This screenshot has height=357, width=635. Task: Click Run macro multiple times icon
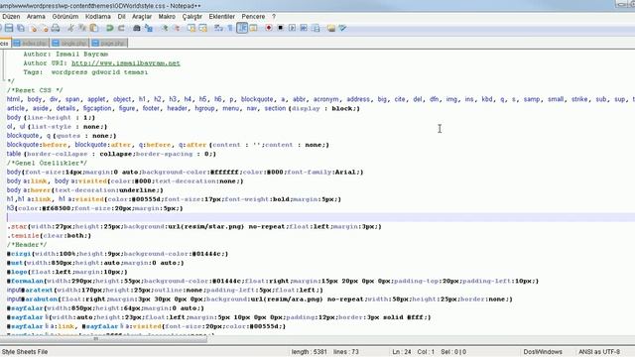point(304,28)
